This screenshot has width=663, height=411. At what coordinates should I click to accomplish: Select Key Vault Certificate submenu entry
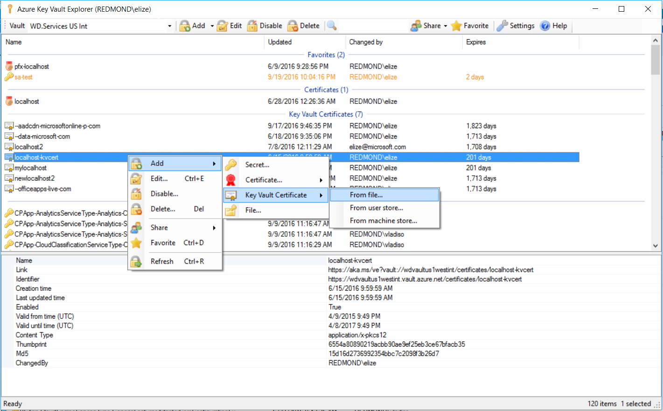[276, 195]
